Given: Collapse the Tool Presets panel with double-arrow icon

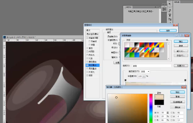Looking at the screenshot, I should click(x=156, y=7).
